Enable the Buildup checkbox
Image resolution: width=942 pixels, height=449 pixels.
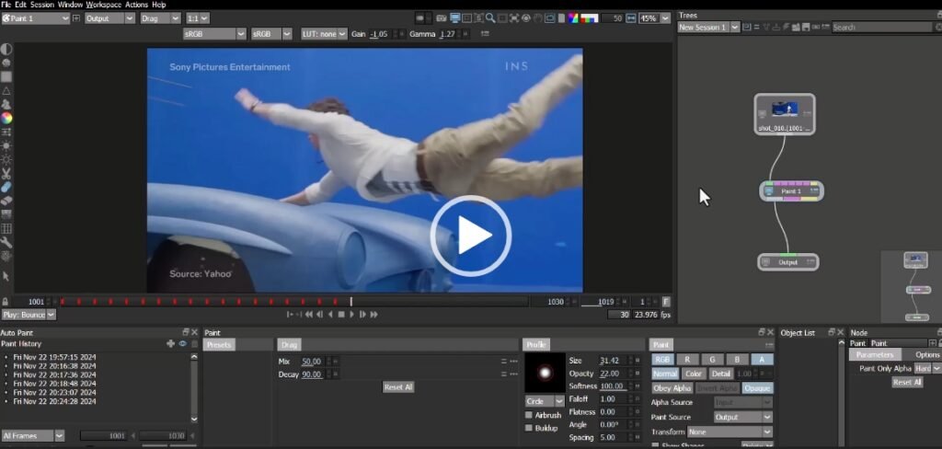(x=529, y=428)
